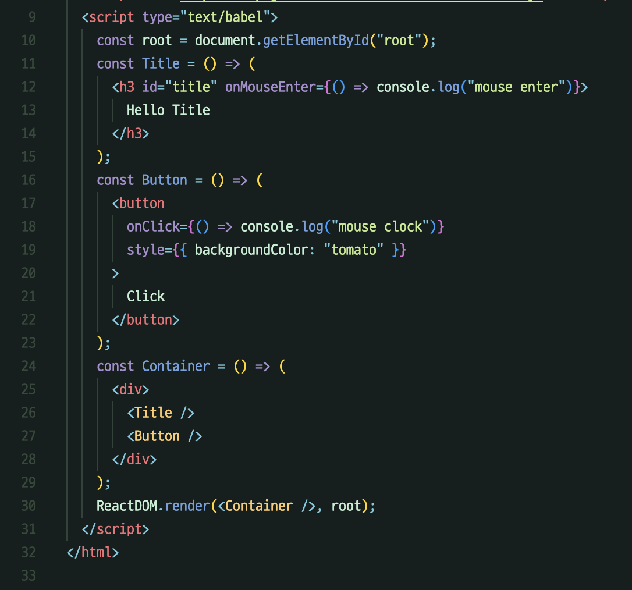Viewport: 632px width, 590px height.
Task: Click the "mouse clock" string
Action: click(x=380, y=227)
